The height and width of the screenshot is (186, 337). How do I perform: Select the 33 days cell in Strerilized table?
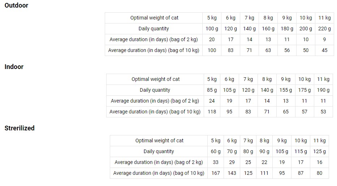216,162
